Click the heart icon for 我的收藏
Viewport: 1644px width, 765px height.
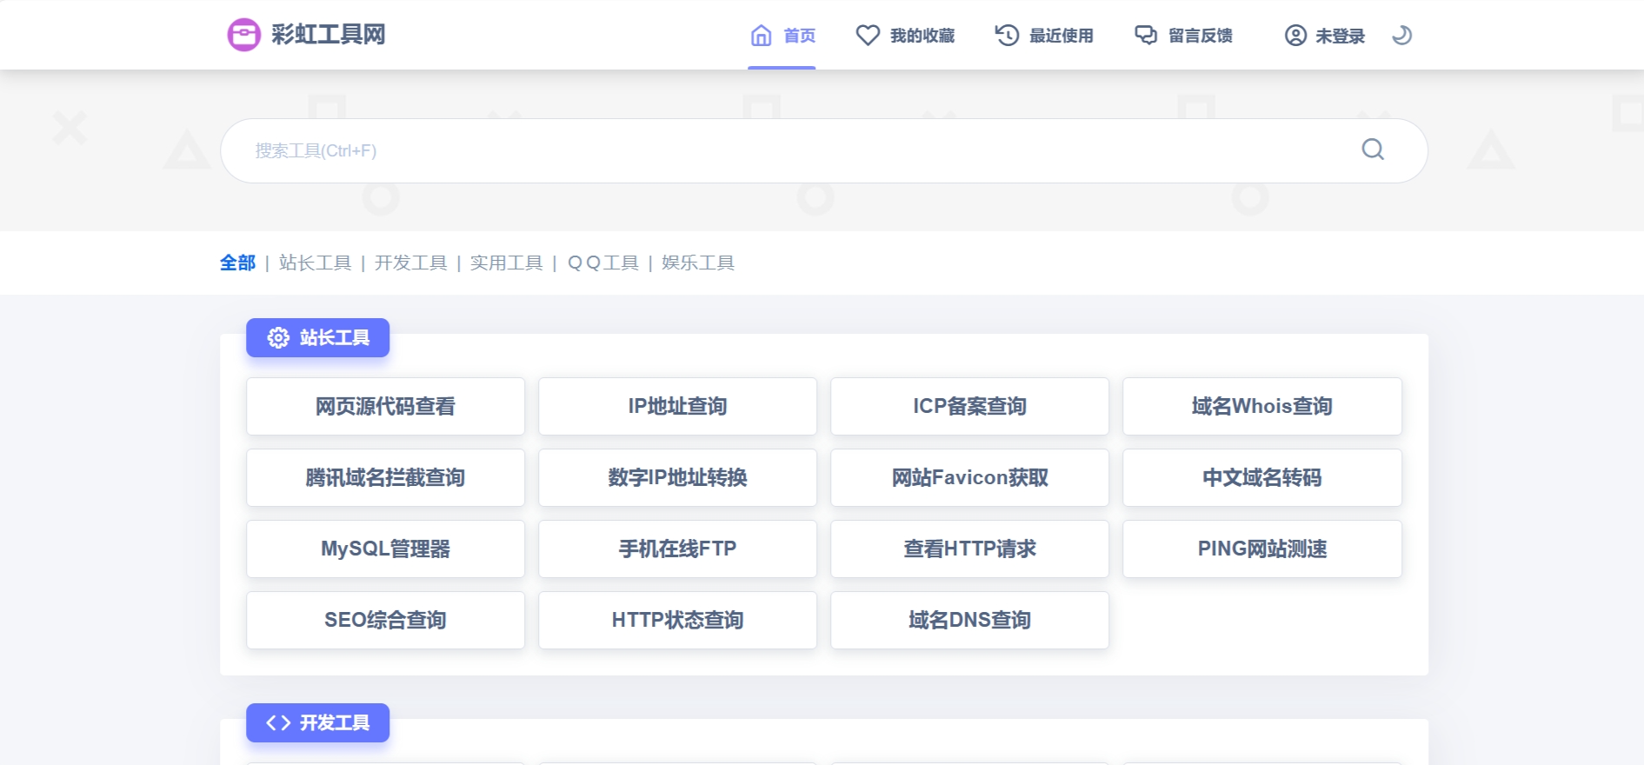point(868,36)
